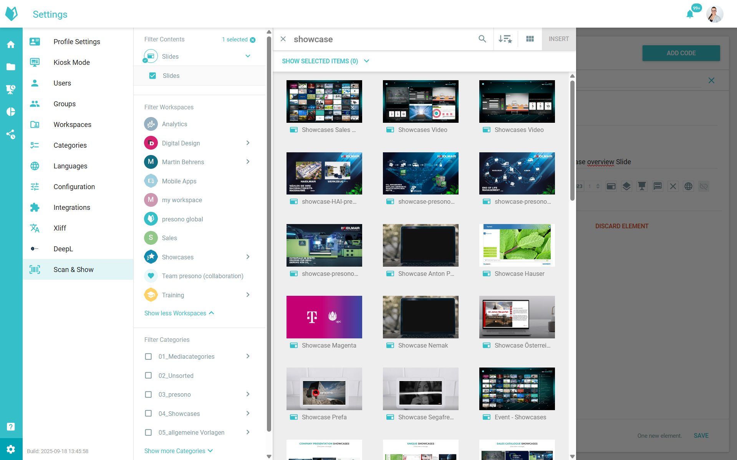Enable the 04_Showcases category checkbox

click(148, 414)
